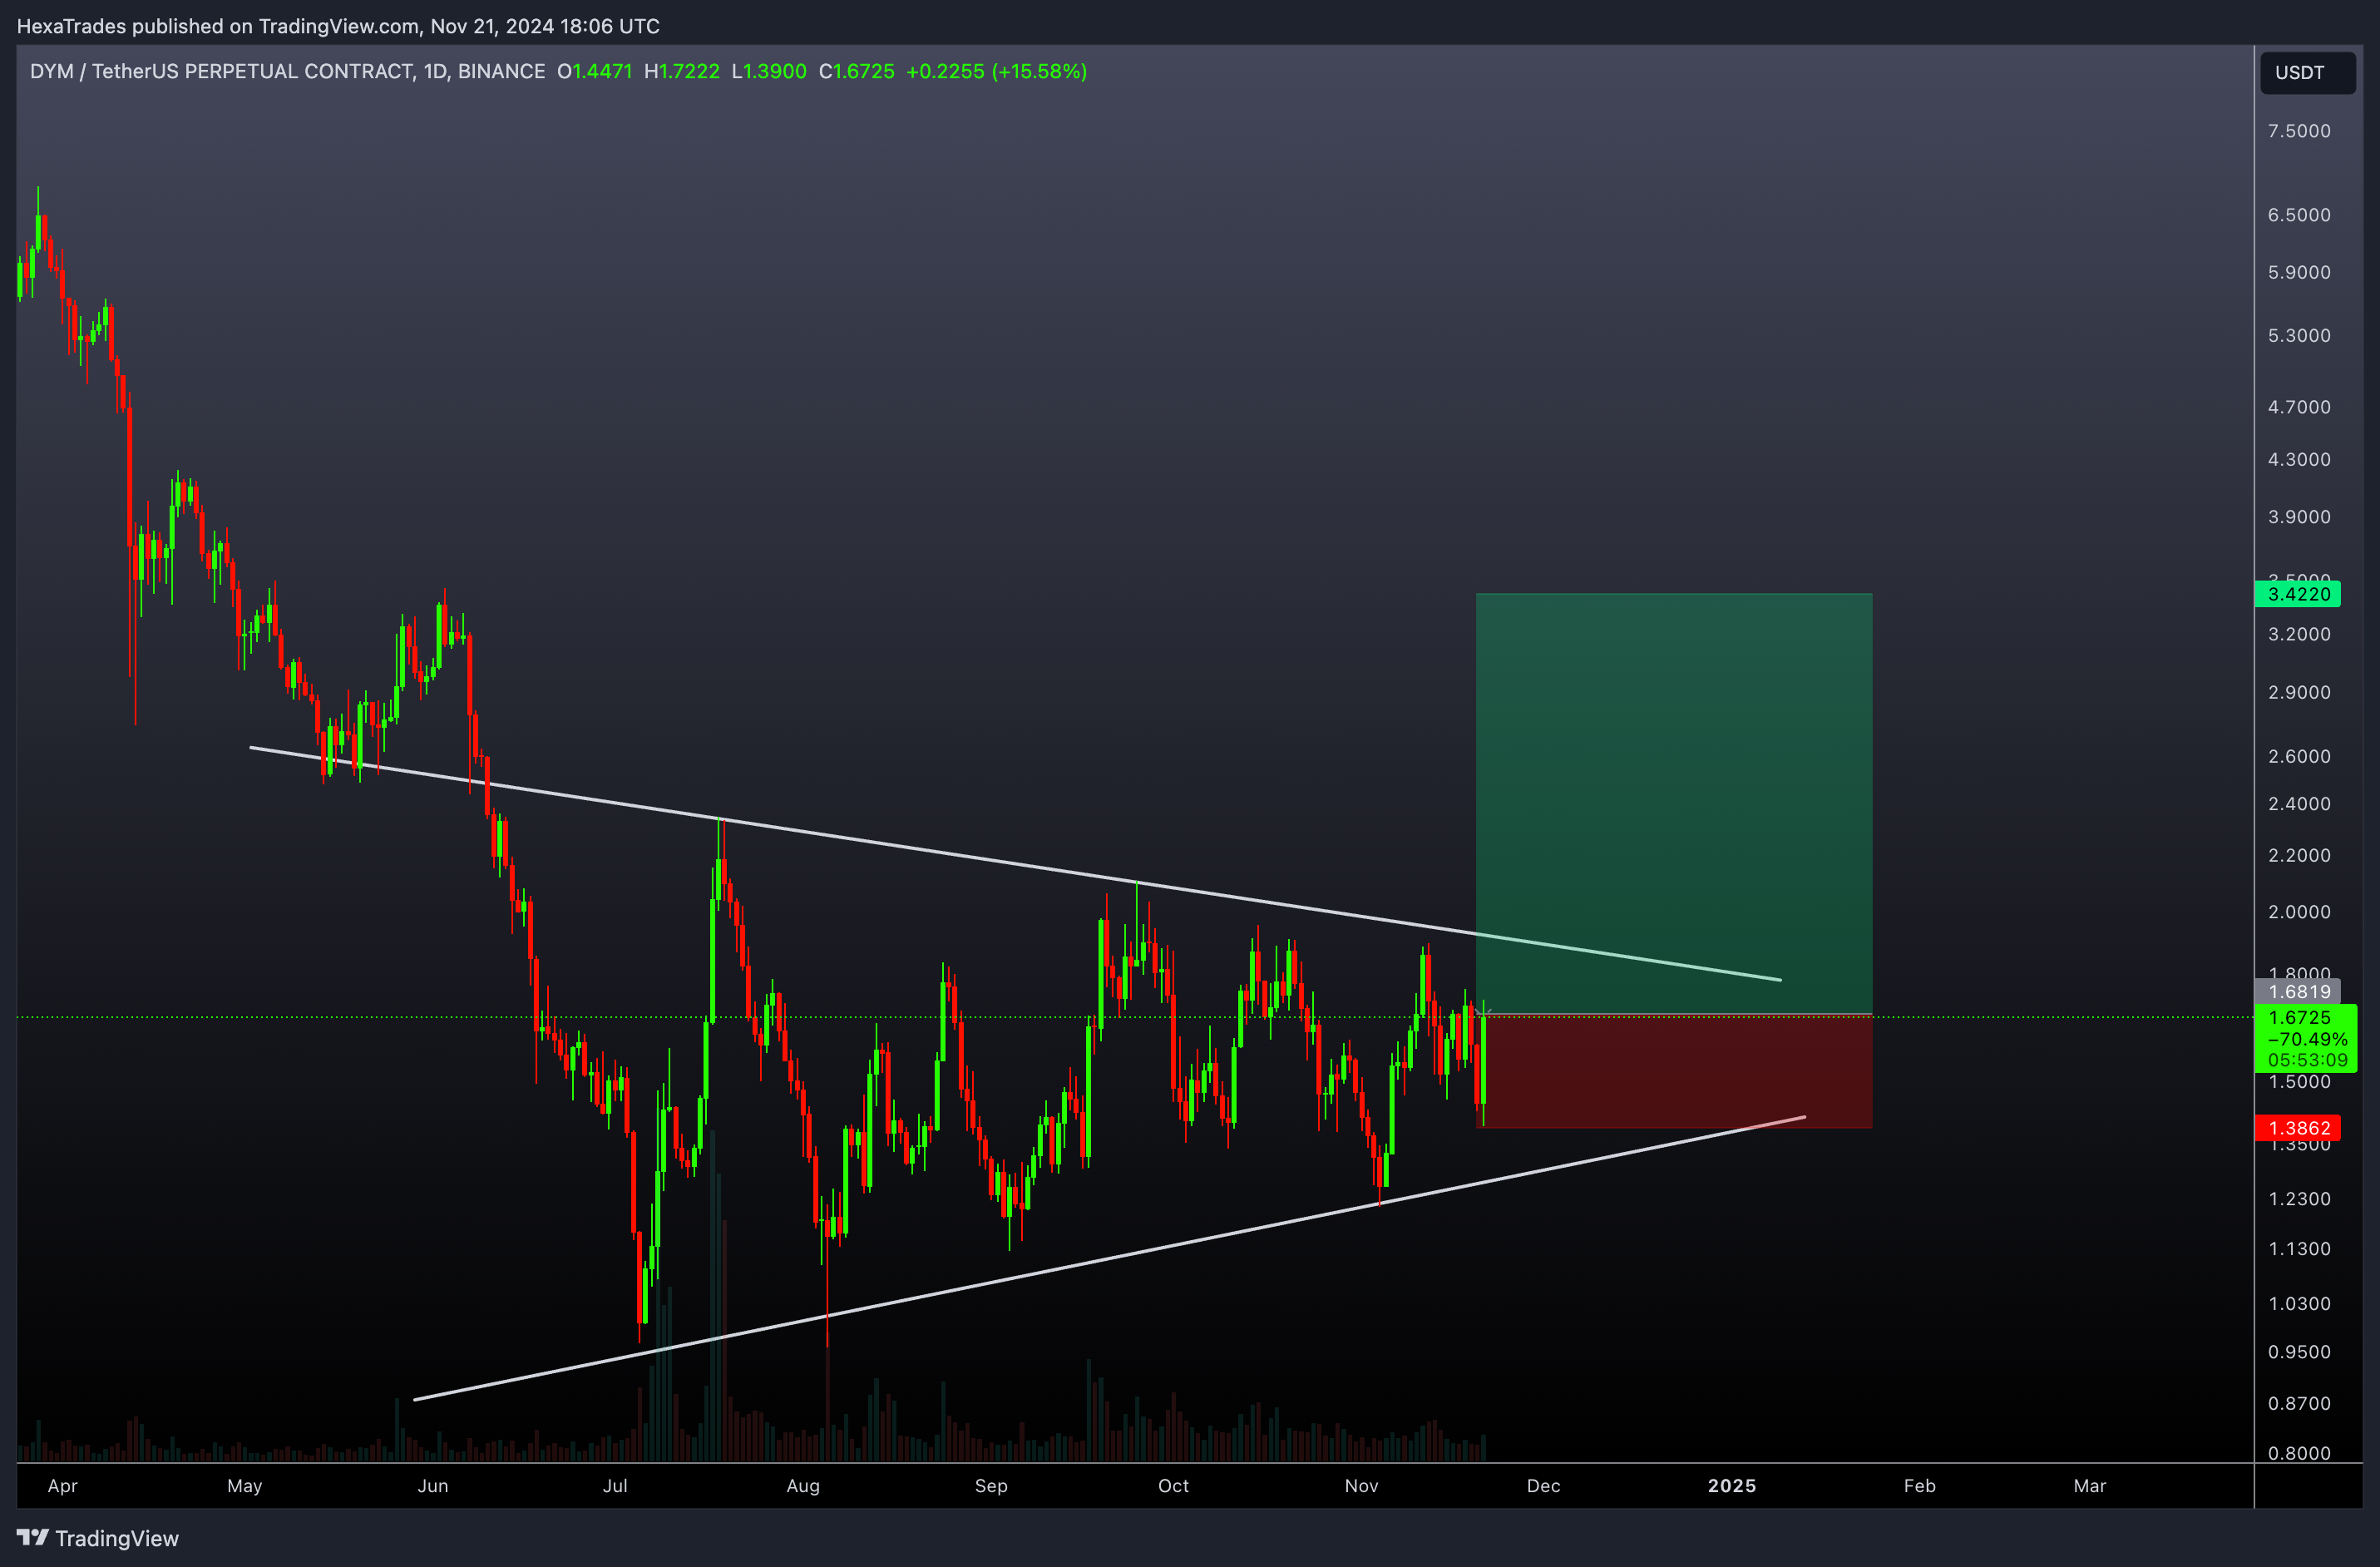Click the Jul label on time axis

615,1485
